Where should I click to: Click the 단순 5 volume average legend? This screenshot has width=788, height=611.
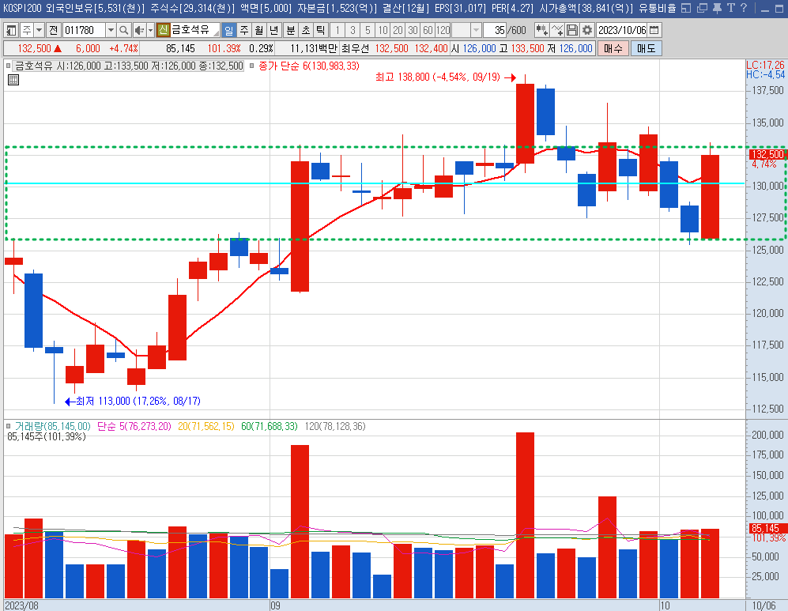tap(134, 426)
